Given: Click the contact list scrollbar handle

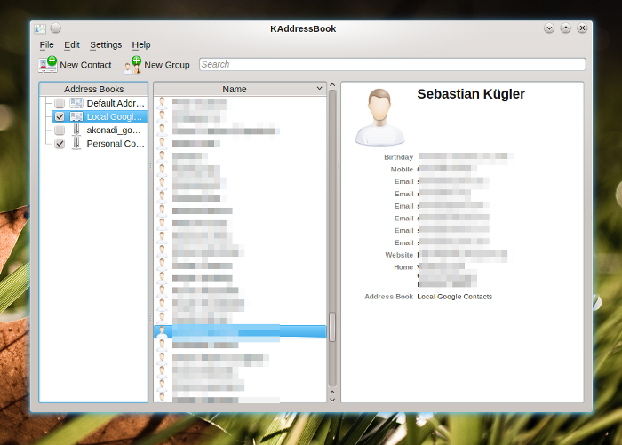Looking at the screenshot, I should 332,327.
